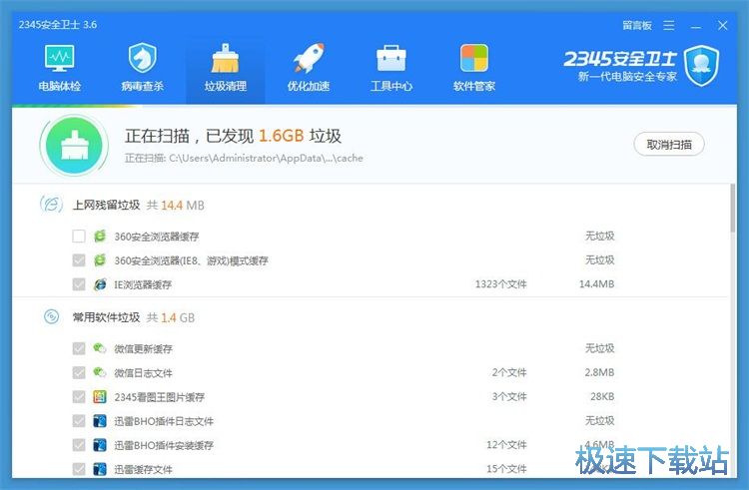This screenshot has width=749, height=490.
Task: Click the 无垃圾 status of 微信更新缓存
Action: point(600,348)
